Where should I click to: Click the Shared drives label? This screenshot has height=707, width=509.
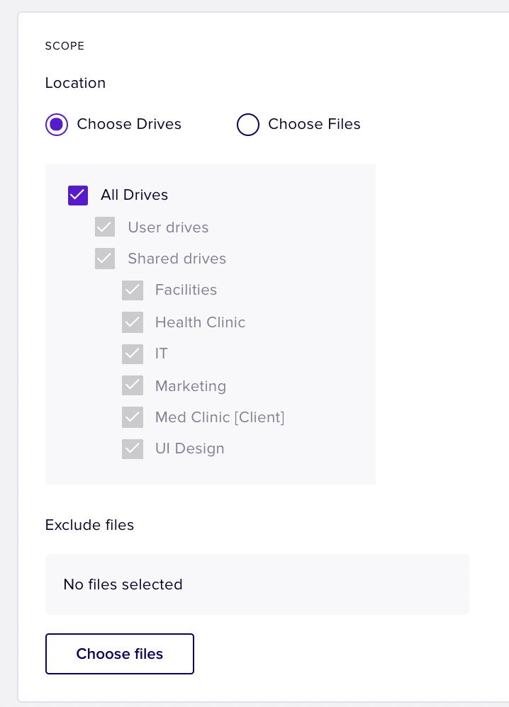[x=177, y=259]
